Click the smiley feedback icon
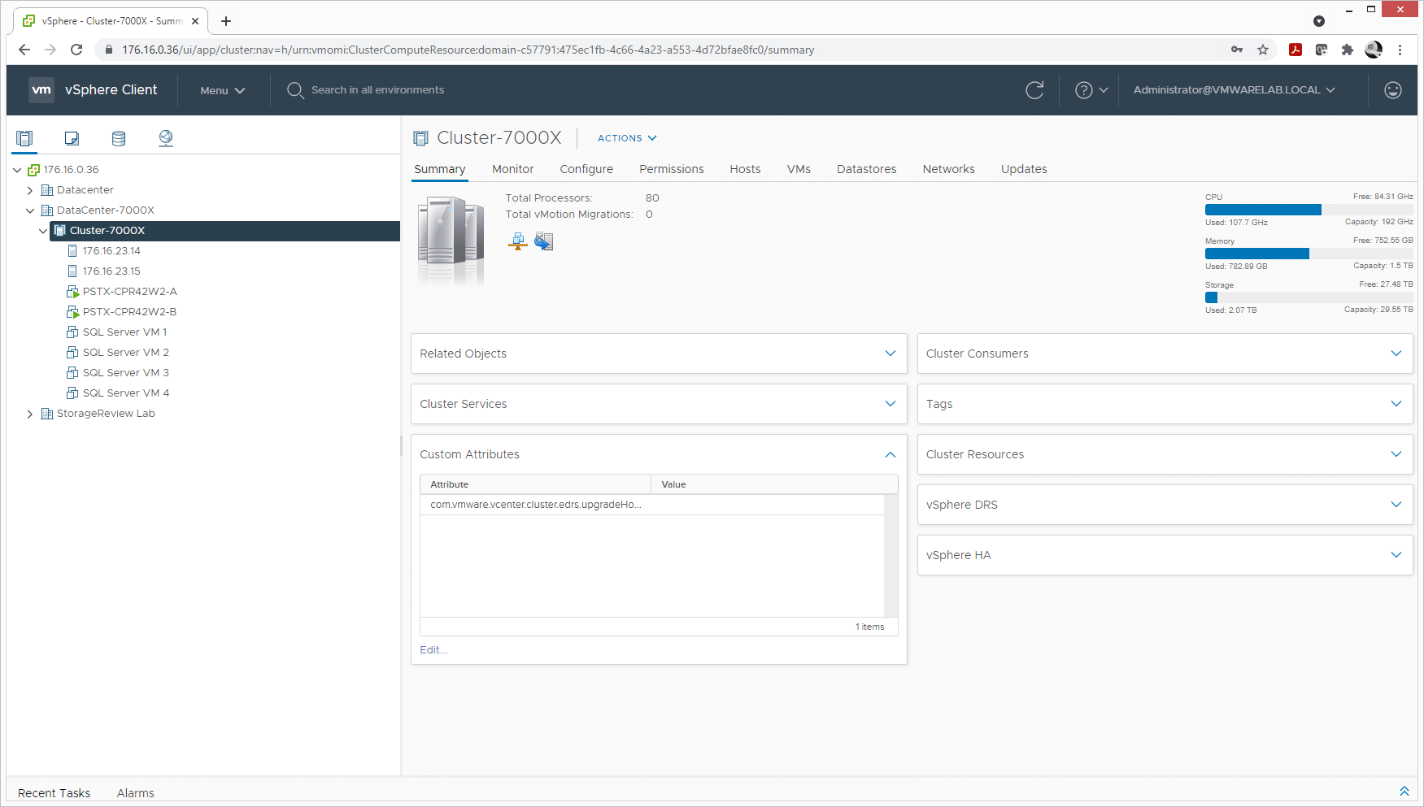 pos(1393,90)
